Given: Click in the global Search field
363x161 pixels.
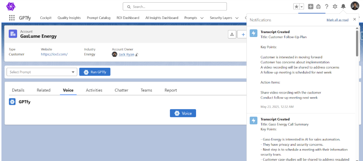Looking at the screenshot, I should pyautogui.click(x=175, y=7).
